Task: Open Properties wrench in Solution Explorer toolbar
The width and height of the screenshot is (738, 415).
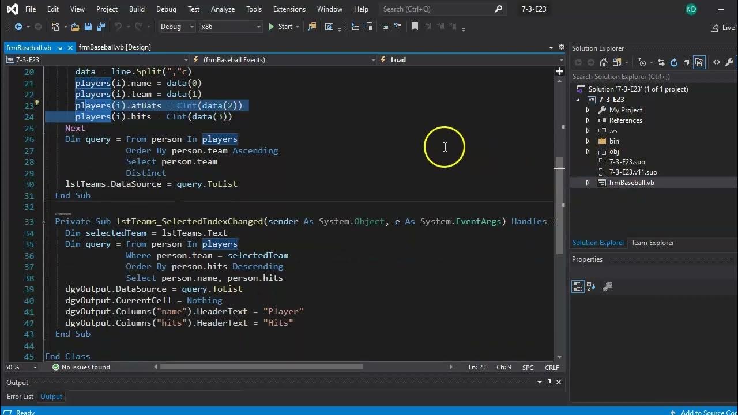Action: (729, 62)
